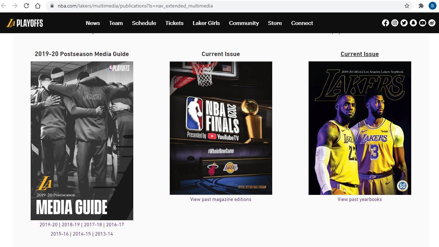Viewport: 439px width, 247px height.
Task: Open the 2018-19 media guide link
Action: coord(71,225)
